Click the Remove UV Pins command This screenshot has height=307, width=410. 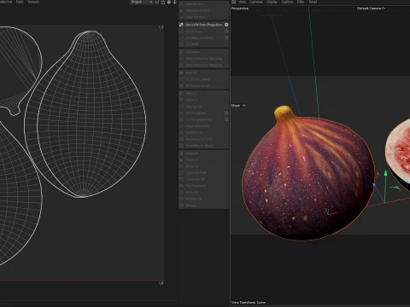tap(204, 10)
